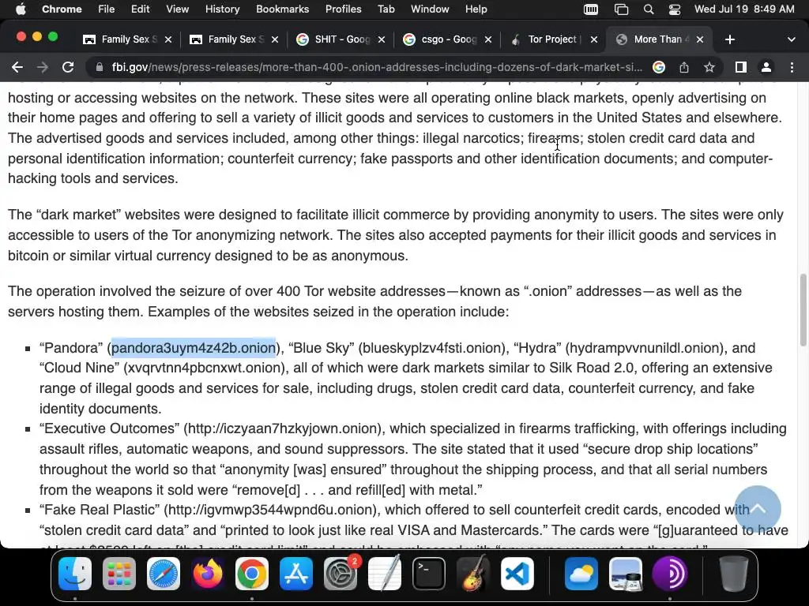
Task: Open the View menu
Action: click(x=177, y=9)
